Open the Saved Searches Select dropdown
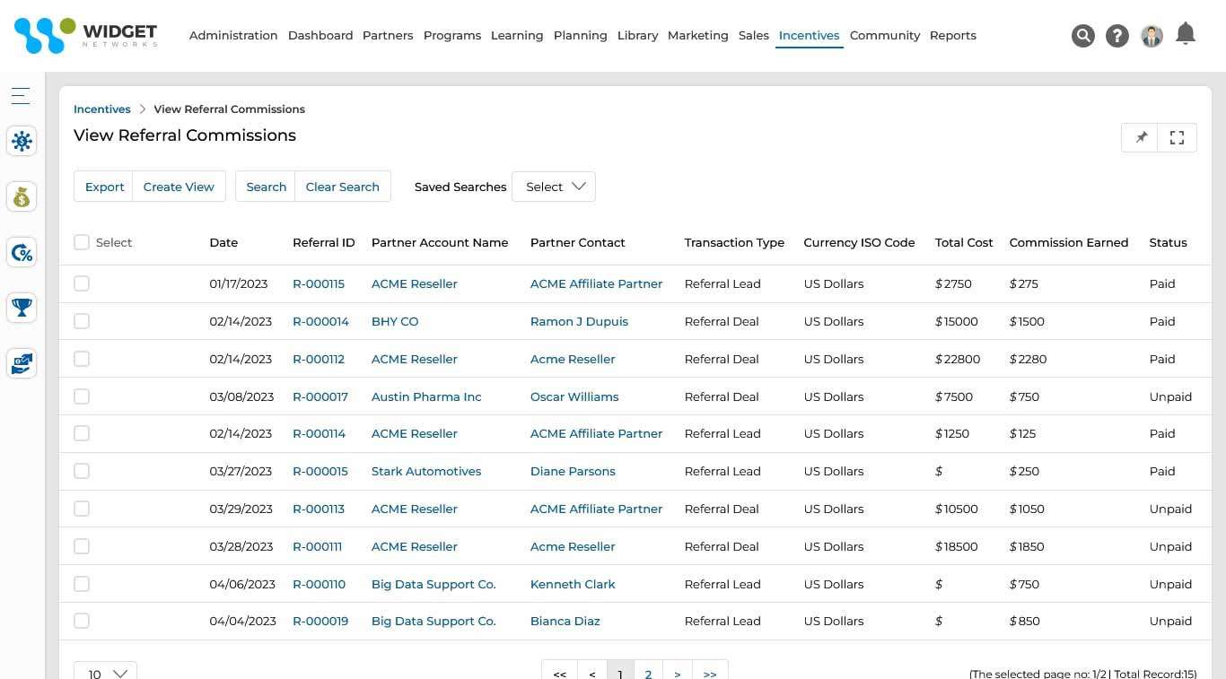Image resolution: width=1226 pixels, height=679 pixels. click(x=553, y=187)
